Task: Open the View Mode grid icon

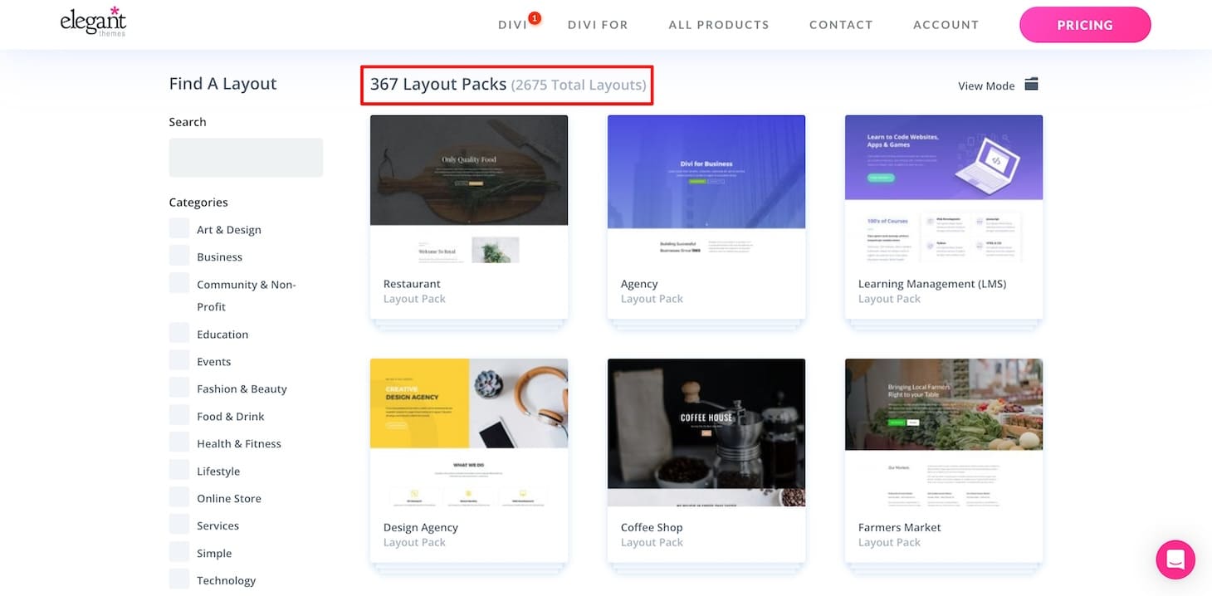Action: click(x=1031, y=84)
